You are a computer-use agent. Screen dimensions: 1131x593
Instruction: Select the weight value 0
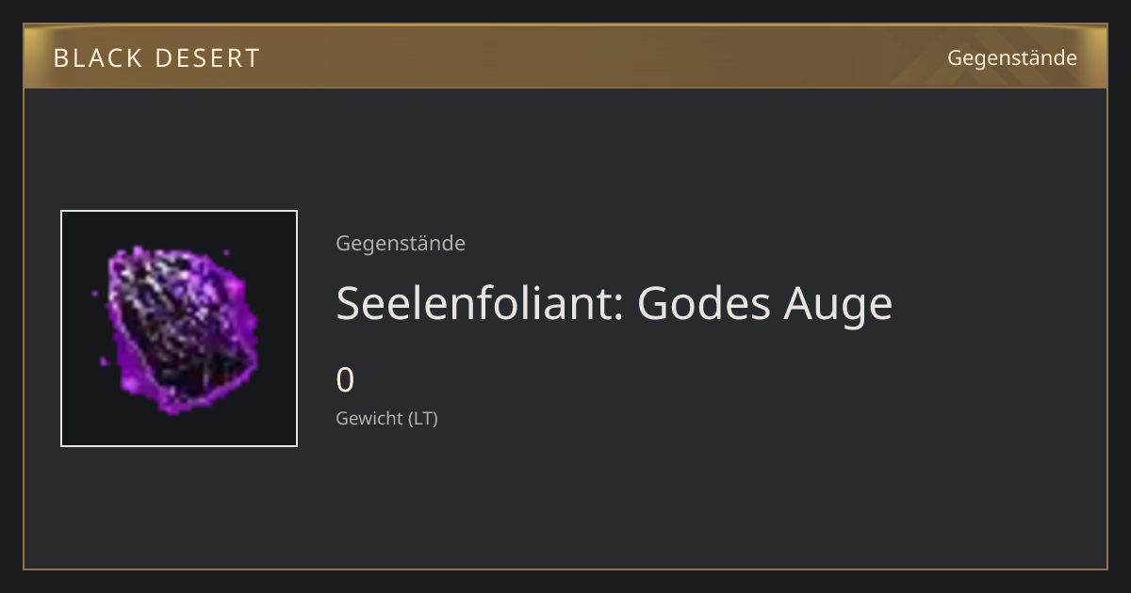pyautogui.click(x=345, y=380)
